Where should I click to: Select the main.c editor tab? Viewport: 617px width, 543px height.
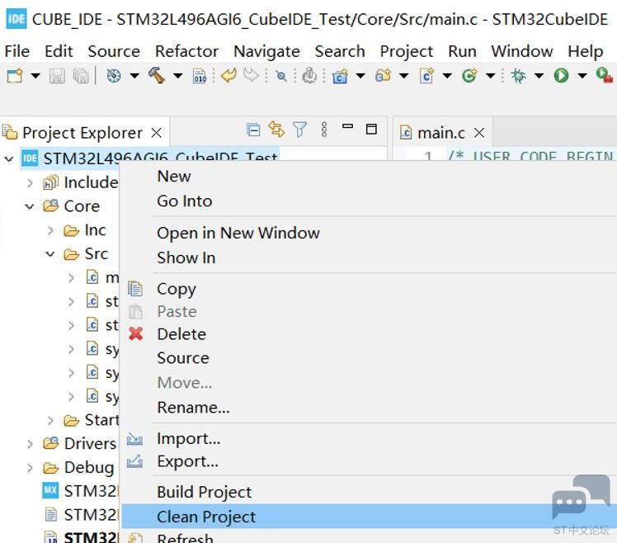tap(441, 133)
